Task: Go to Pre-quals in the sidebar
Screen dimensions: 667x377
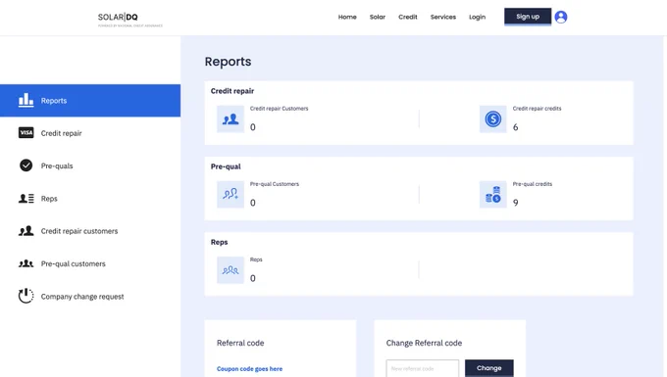Action: (x=90, y=165)
